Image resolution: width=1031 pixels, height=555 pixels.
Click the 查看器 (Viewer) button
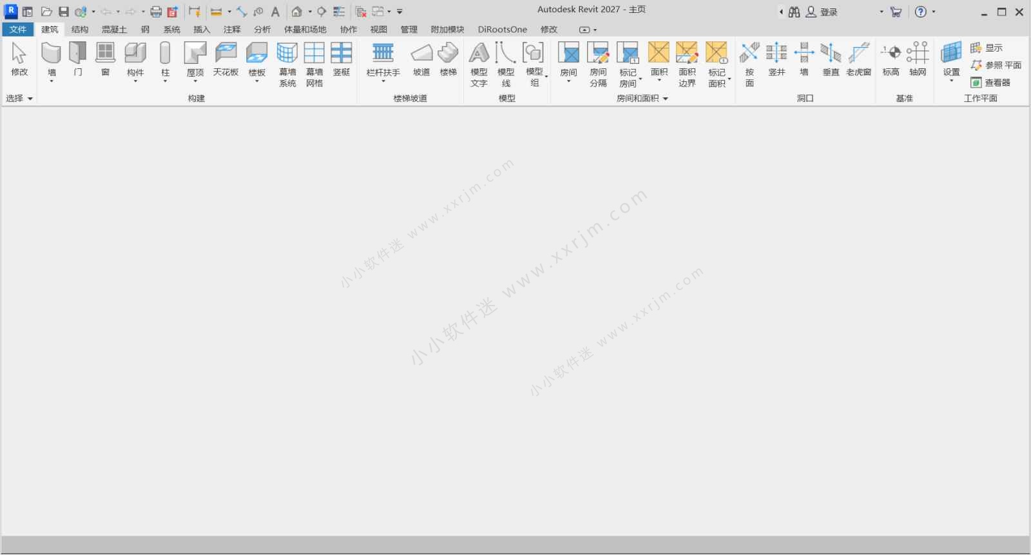point(990,83)
